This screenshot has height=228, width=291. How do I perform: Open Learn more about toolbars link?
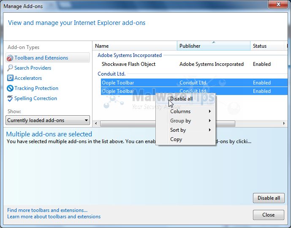click(54, 217)
